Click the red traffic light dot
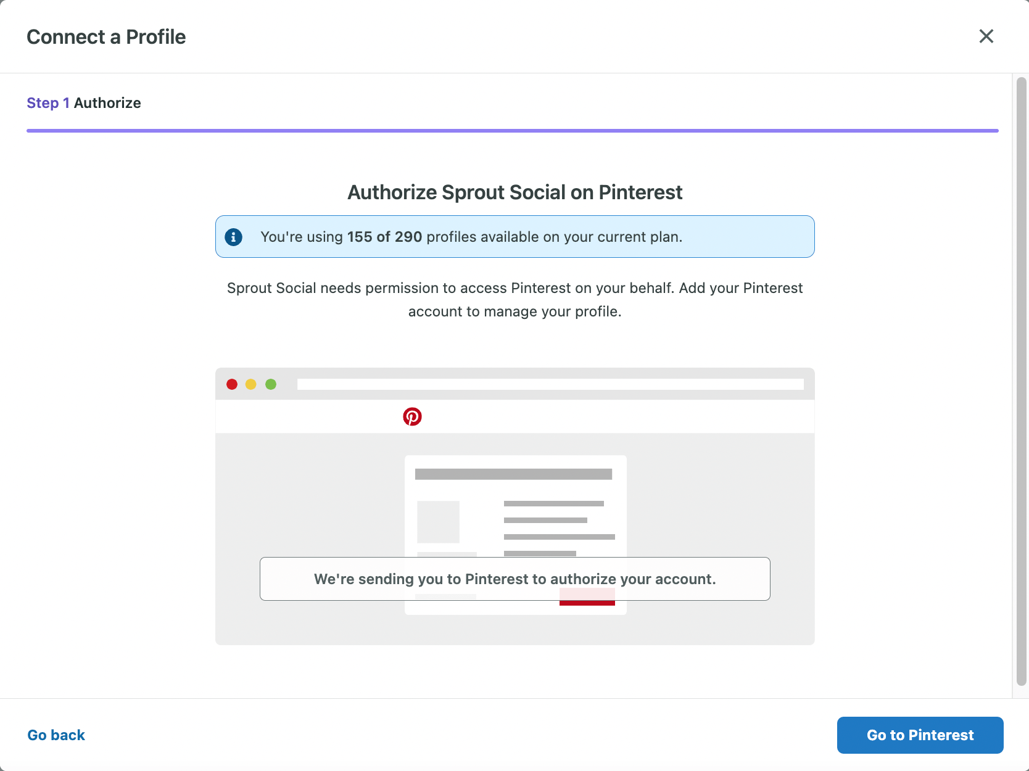 [x=232, y=384]
